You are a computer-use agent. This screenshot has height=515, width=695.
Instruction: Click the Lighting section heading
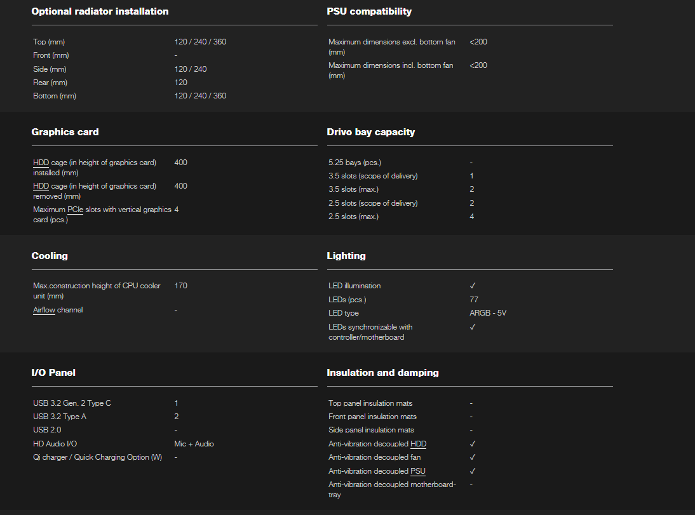346,256
